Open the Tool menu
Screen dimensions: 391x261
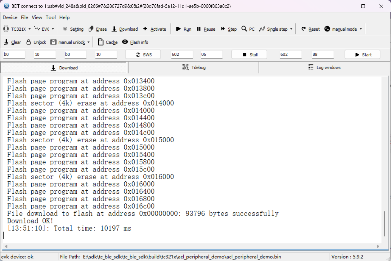pos(51,17)
